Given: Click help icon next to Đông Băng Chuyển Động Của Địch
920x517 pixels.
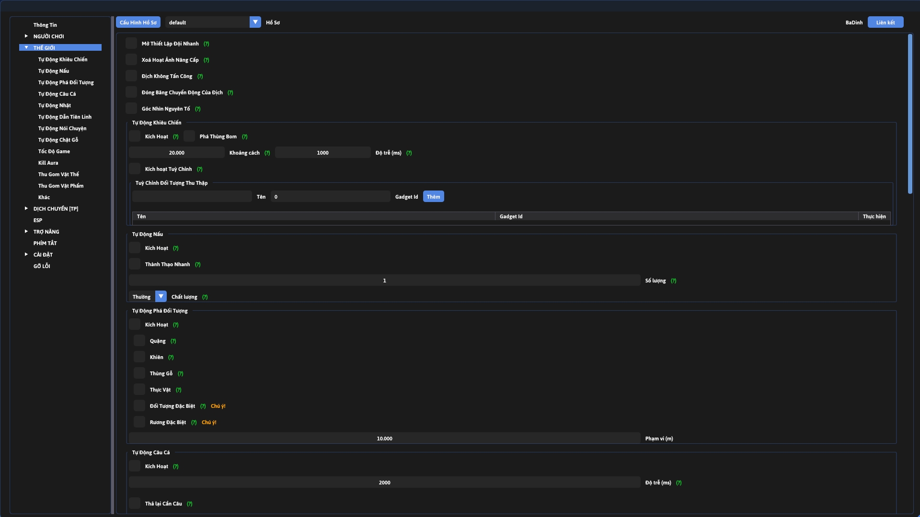Looking at the screenshot, I should coord(230,93).
